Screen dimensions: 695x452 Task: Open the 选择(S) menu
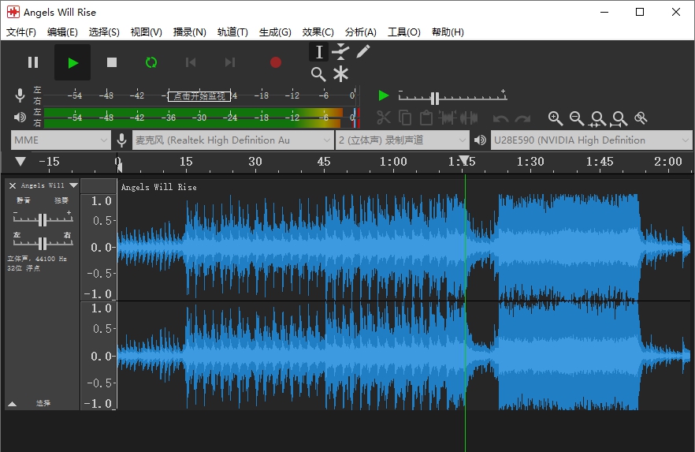coord(104,32)
